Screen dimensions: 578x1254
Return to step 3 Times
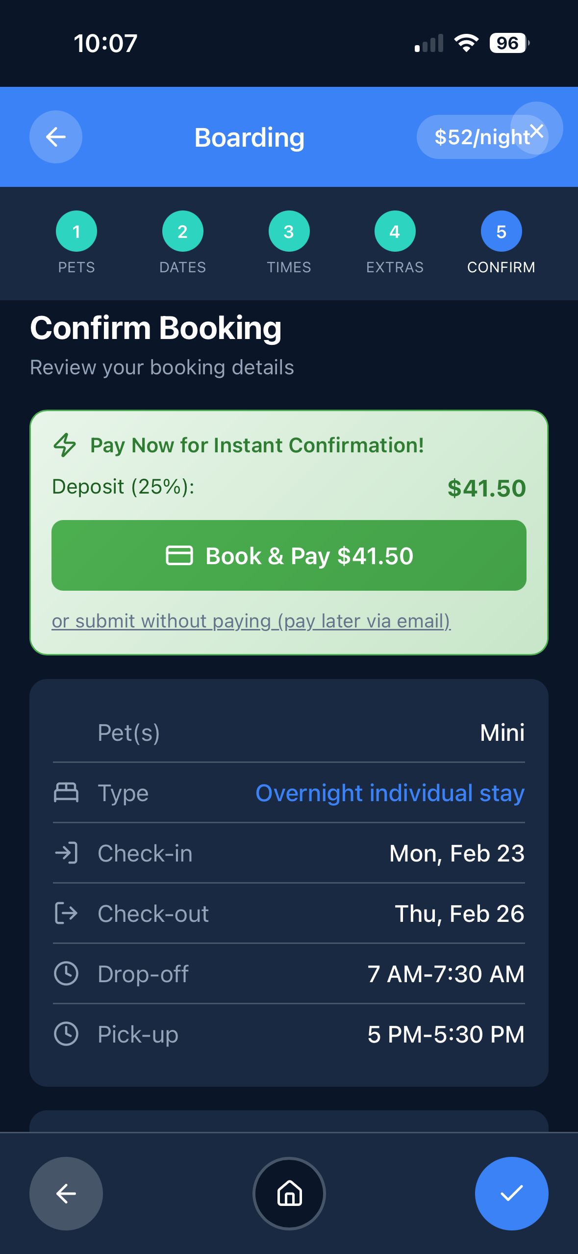(289, 232)
